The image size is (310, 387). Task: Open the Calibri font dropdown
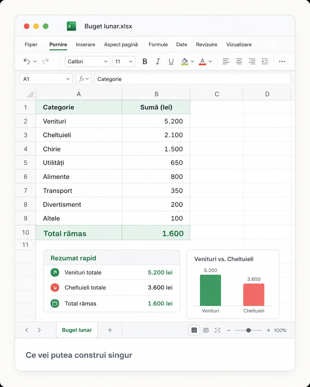[x=88, y=61]
